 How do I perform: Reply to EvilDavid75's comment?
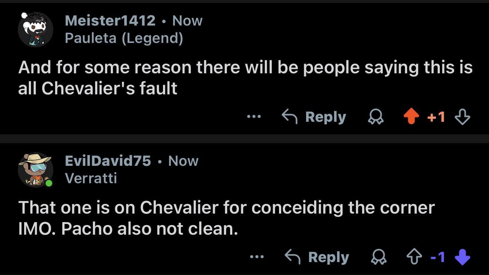click(x=317, y=257)
